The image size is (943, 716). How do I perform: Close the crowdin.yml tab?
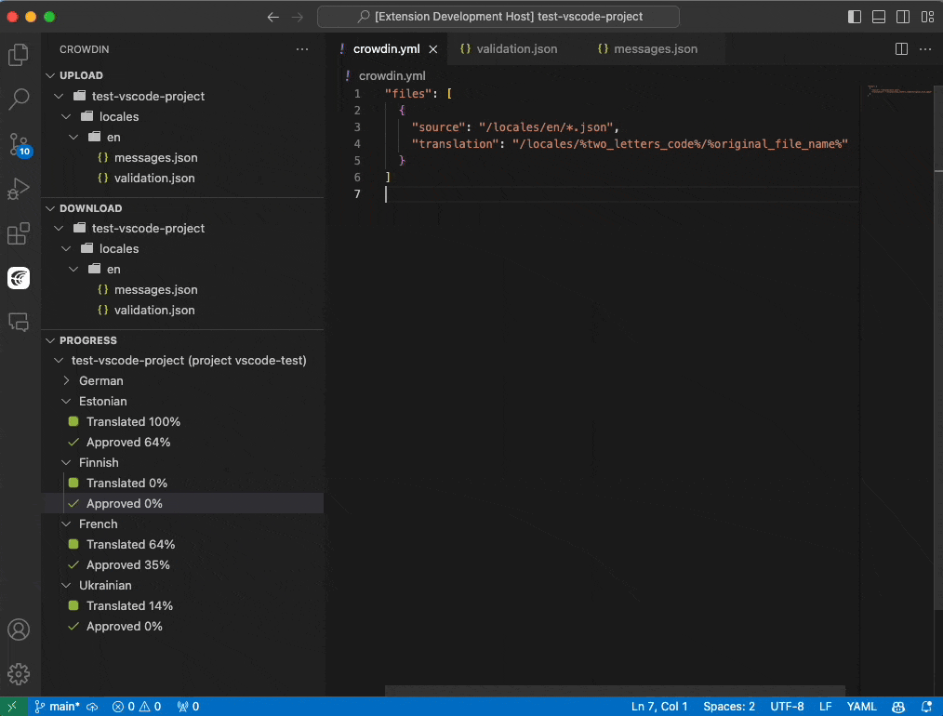coord(433,49)
